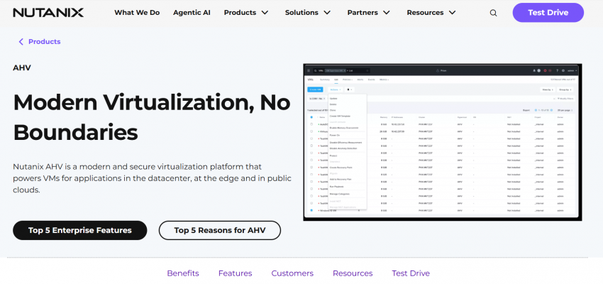Expand the Products dropdown in the top navigation

tap(246, 13)
